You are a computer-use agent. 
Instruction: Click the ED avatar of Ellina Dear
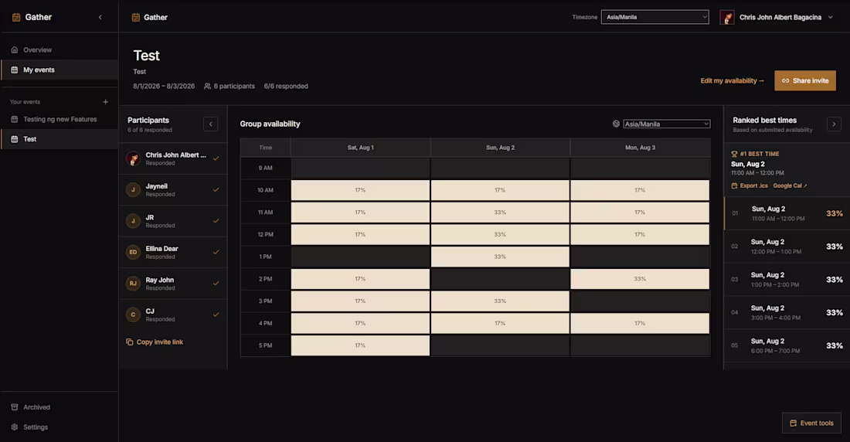[133, 252]
